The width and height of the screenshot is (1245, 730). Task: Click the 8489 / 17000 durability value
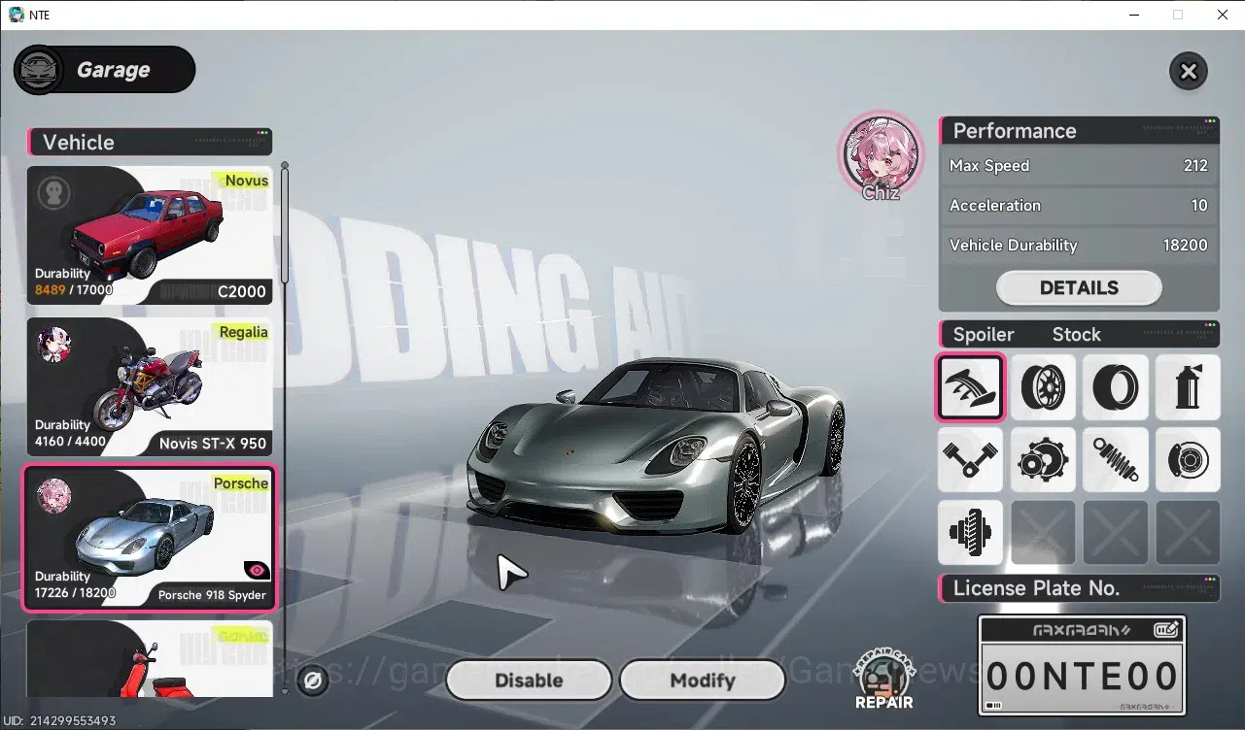point(74,289)
